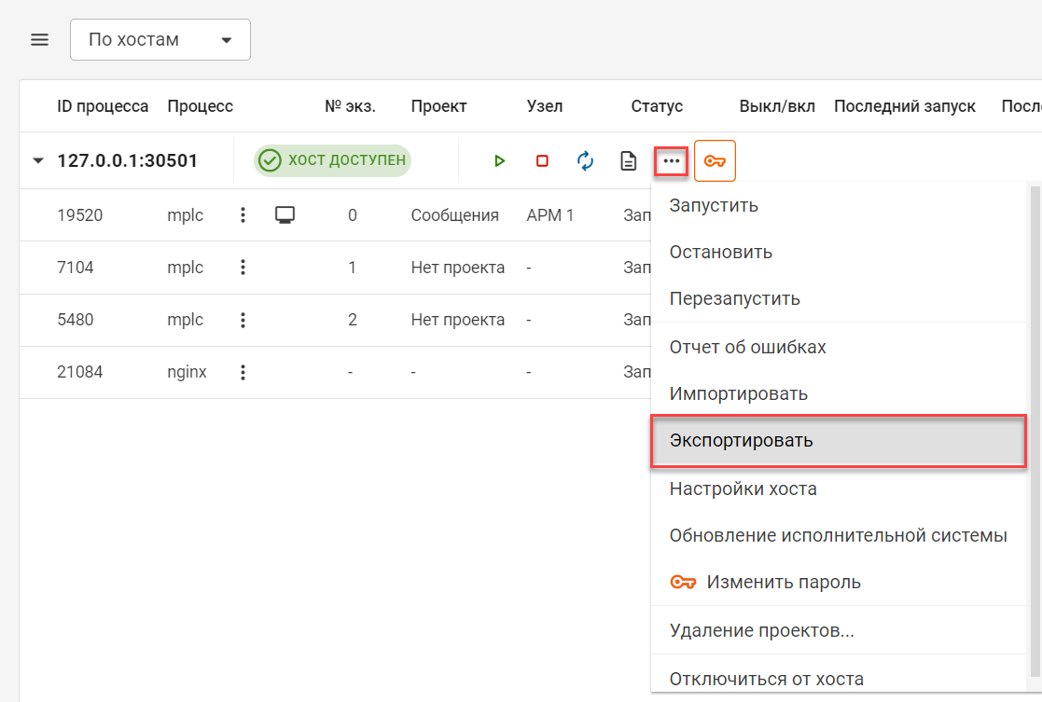Open the kebab menu for process 5480
Screen dimensions: 1042x702
pyautogui.click(x=243, y=319)
